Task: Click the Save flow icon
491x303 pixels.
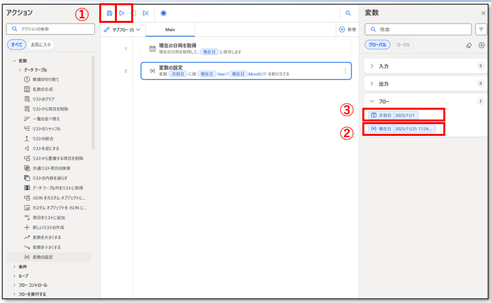Action: [x=109, y=13]
